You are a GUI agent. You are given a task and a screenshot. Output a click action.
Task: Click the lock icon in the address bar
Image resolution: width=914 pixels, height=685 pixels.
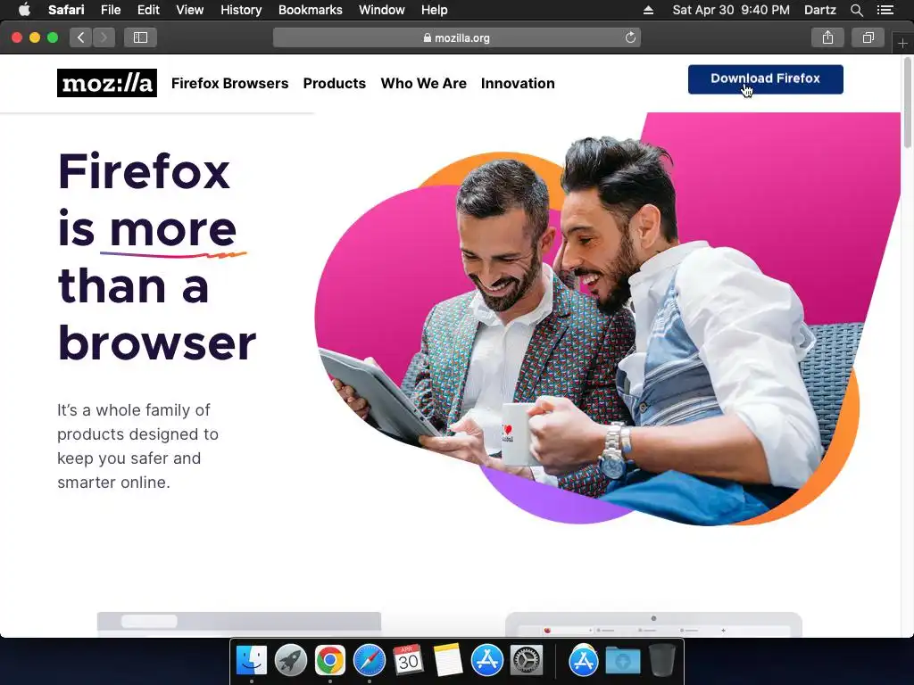(x=428, y=37)
